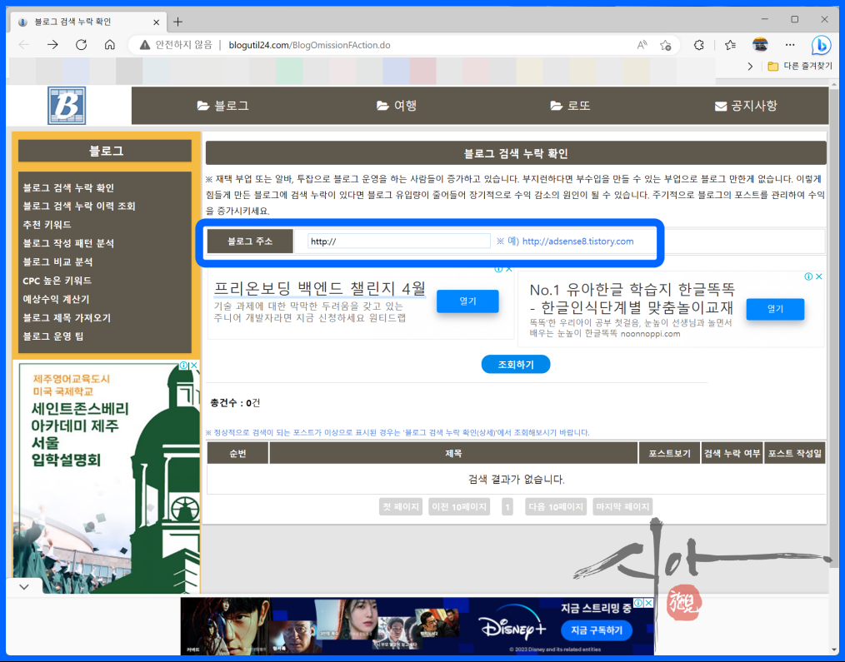Close the sidebar 세인트존스베리 ad

[194, 366]
